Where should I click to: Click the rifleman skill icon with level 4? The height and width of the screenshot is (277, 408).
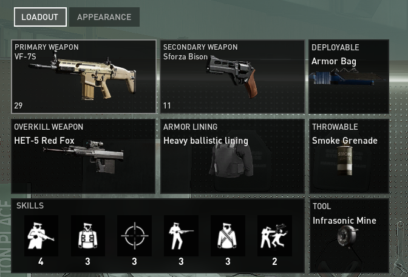pyautogui.click(x=41, y=236)
